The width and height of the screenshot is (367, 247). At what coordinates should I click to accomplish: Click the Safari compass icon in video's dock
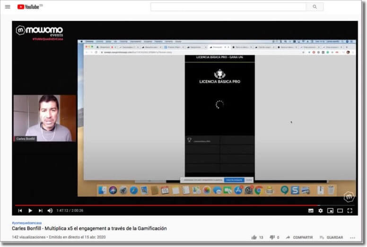(134, 190)
